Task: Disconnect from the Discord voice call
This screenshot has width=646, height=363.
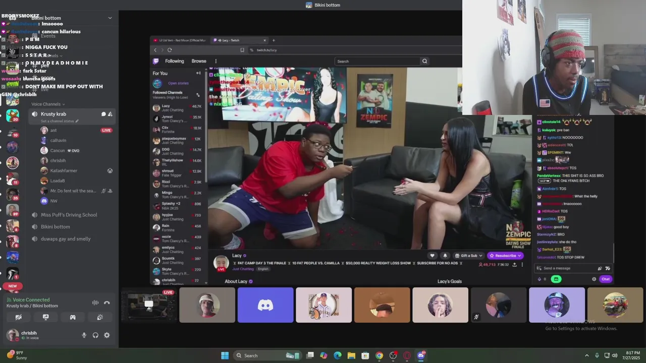Action: (x=106, y=302)
